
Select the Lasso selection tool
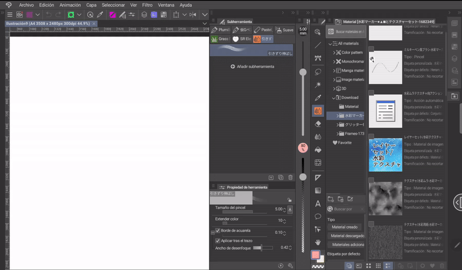318,72
